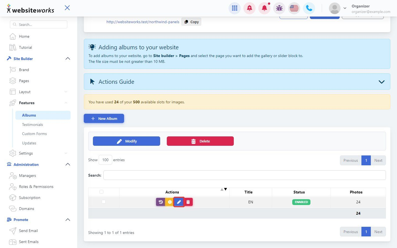The height and width of the screenshot is (248, 397).
Task: Close the sidebar with the X icon
Action: coord(67,8)
